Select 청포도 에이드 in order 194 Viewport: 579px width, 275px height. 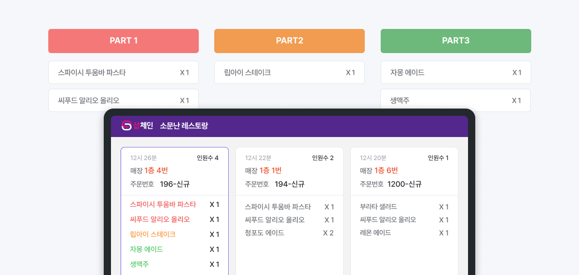click(264, 233)
